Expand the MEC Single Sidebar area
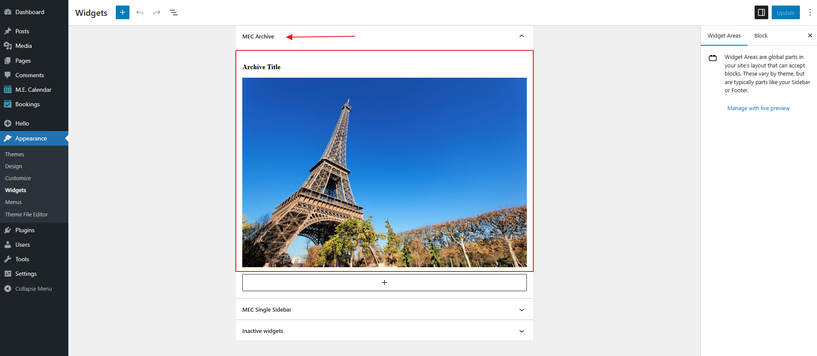817x356 pixels. click(521, 309)
